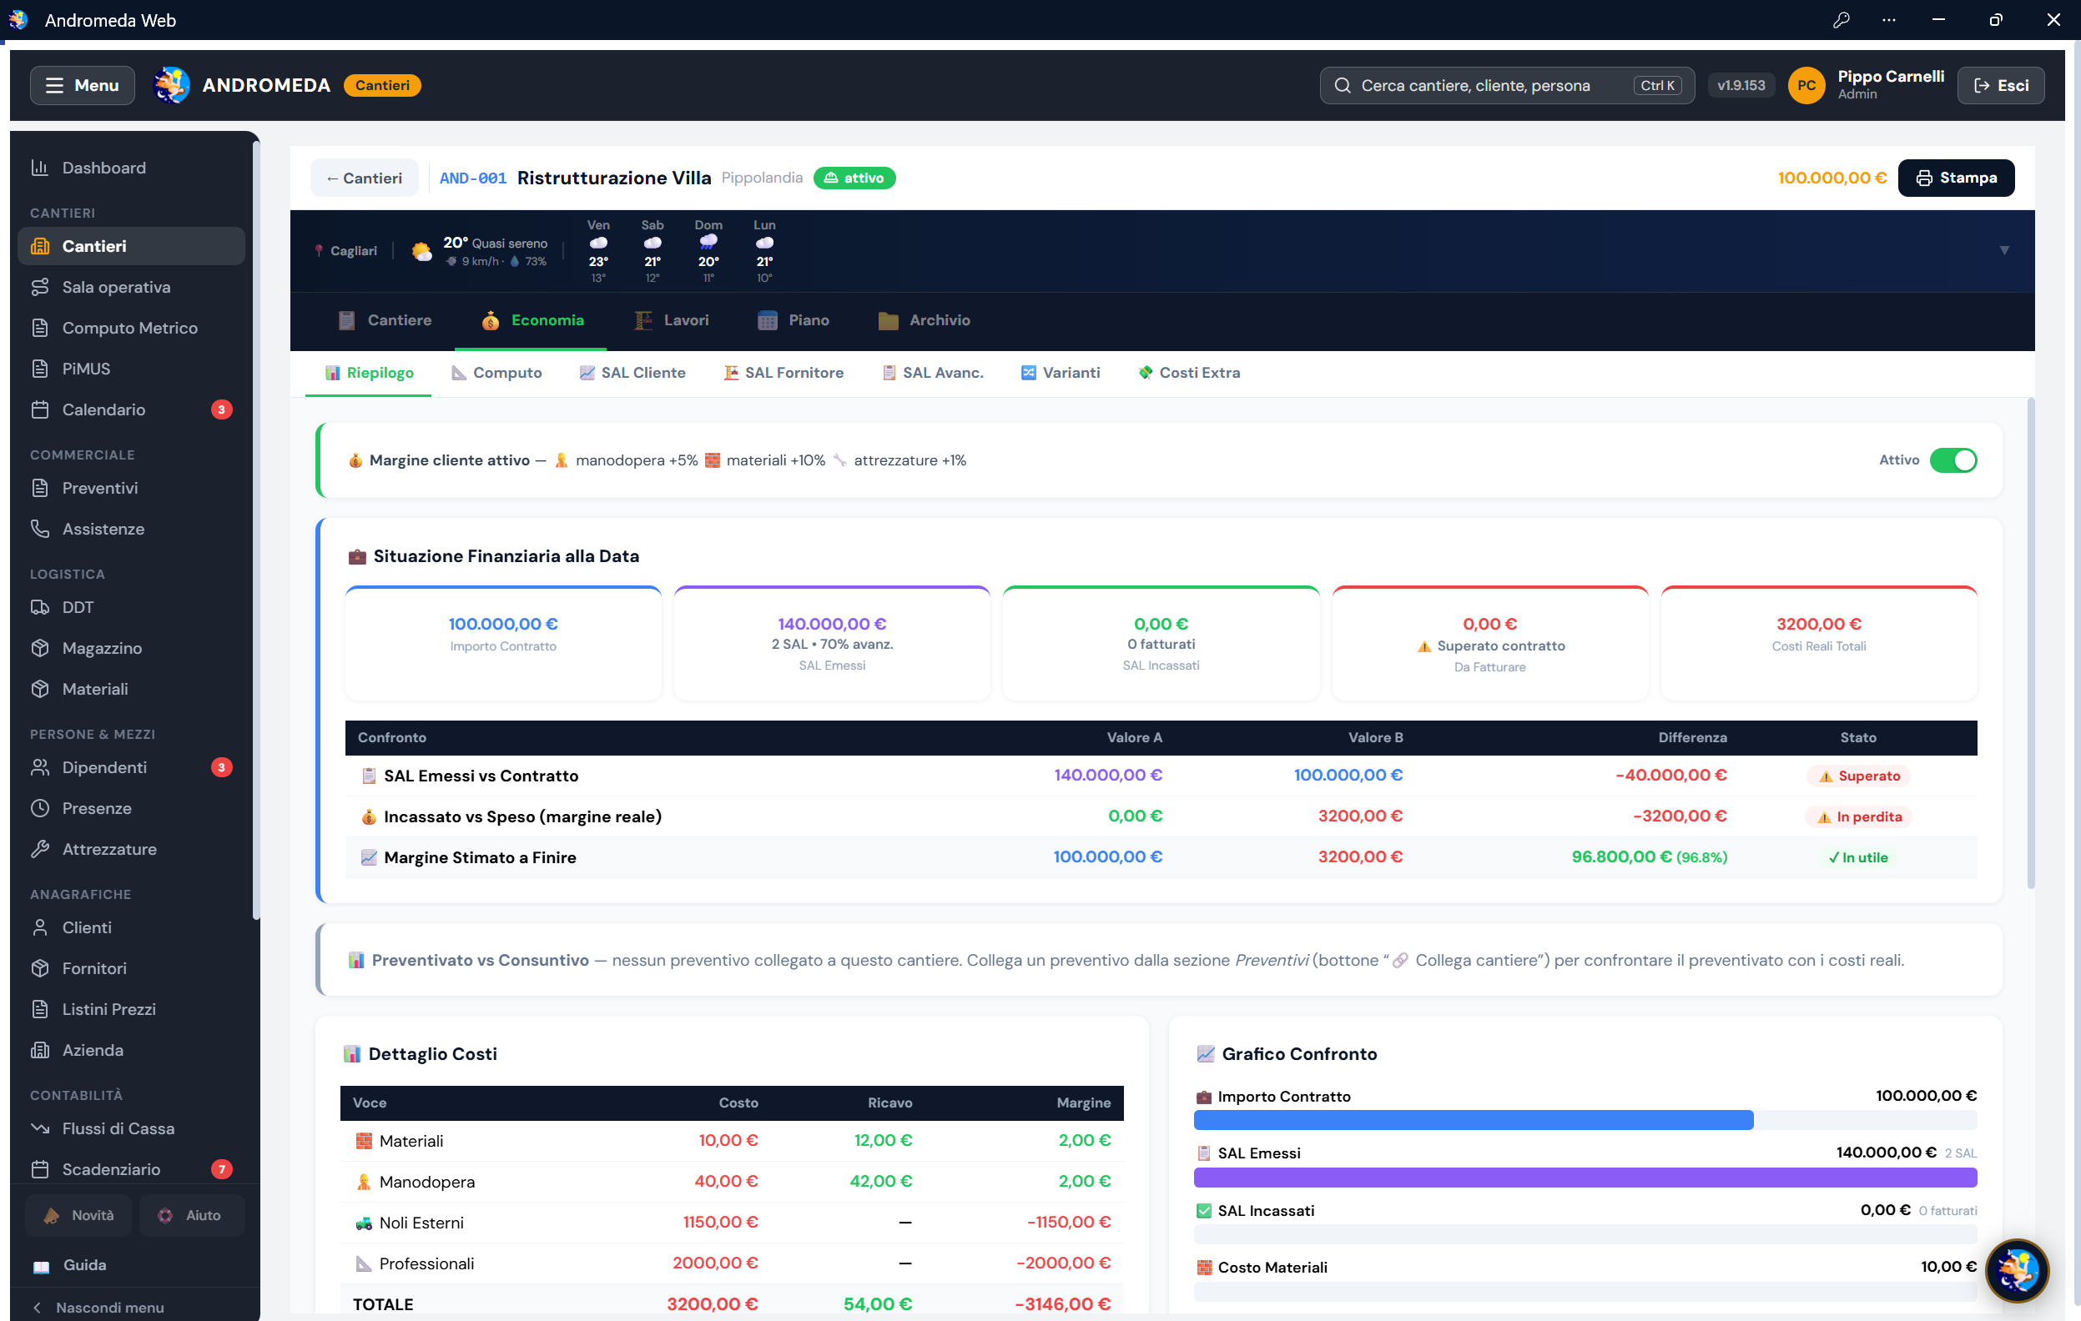Expand the weather forecast panel arrow
The height and width of the screenshot is (1321, 2081).
2004,250
